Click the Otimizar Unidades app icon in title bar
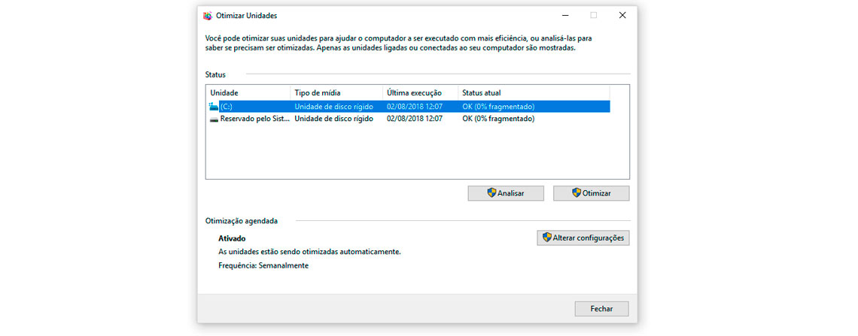This screenshot has height=336, width=858. coord(208,15)
